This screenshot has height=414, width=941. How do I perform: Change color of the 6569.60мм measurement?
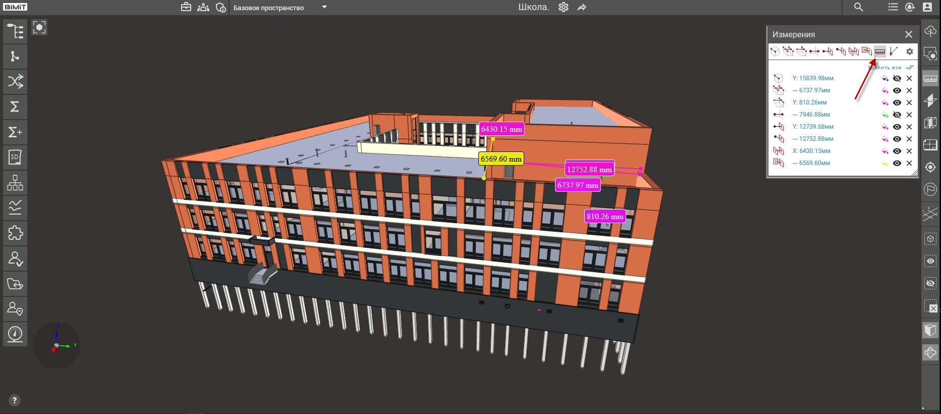point(885,163)
